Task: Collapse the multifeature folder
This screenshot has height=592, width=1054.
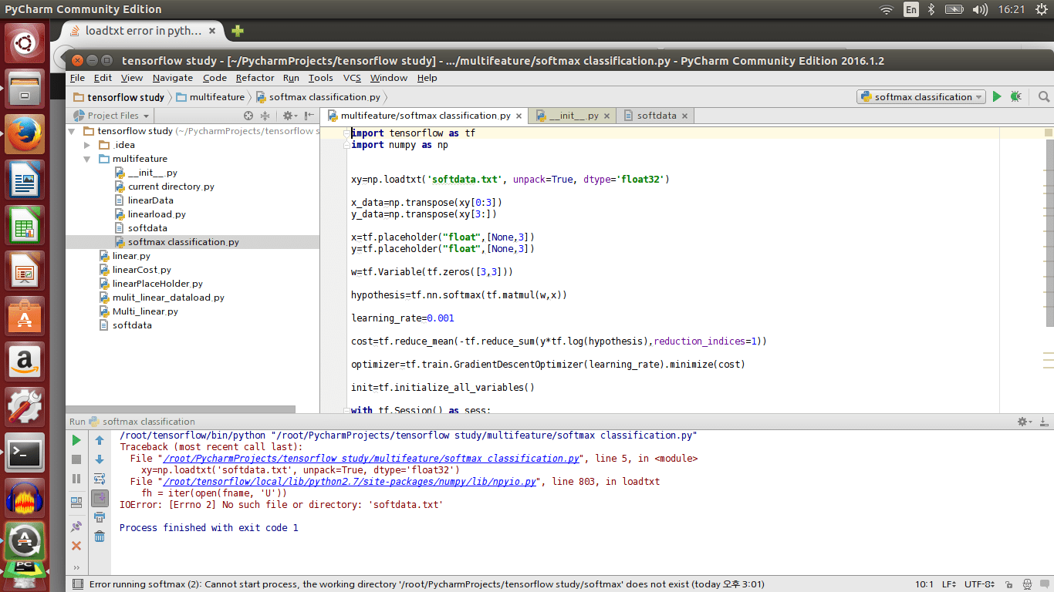Action: point(87,159)
